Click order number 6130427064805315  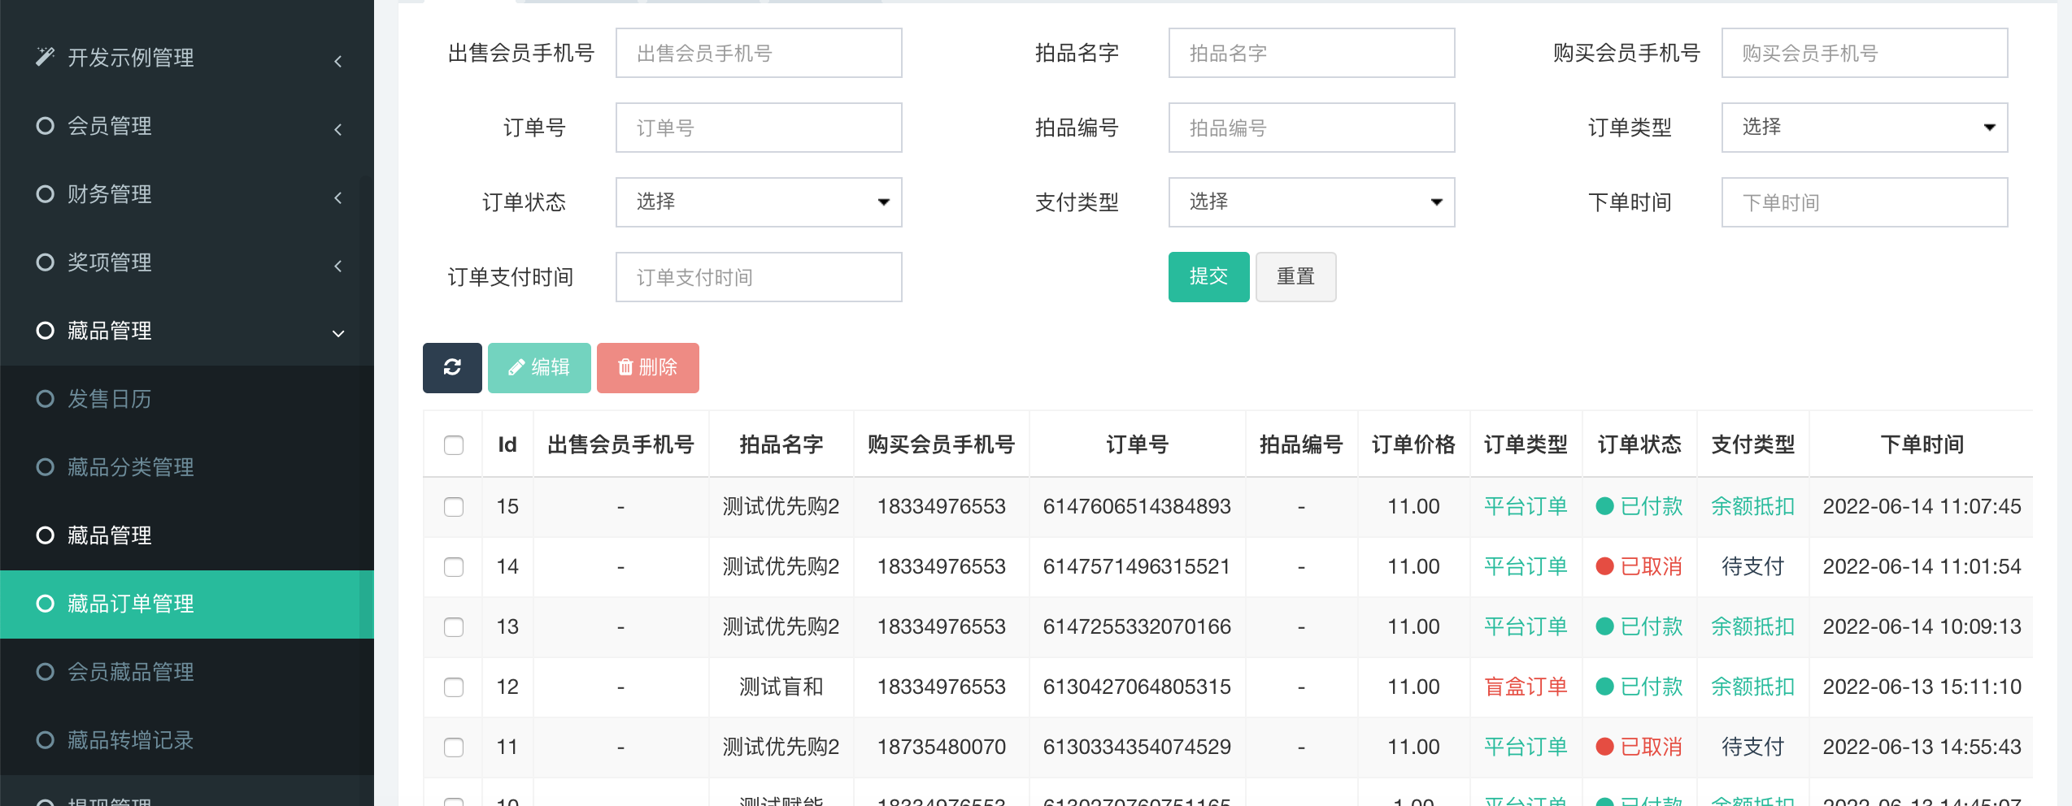point(1137,687)
